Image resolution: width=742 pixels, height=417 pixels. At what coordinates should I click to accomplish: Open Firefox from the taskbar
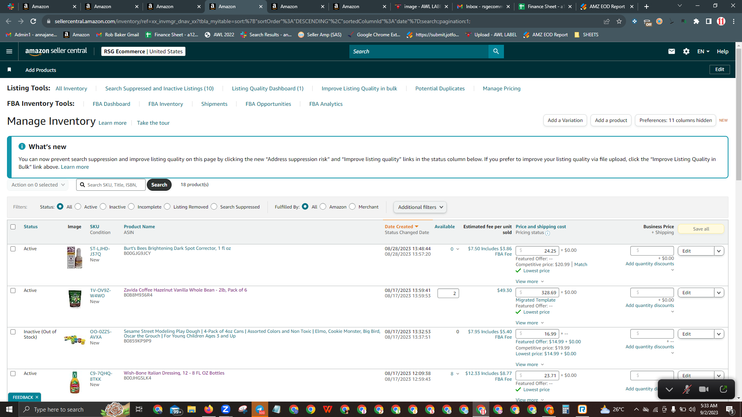coord(209,409)
